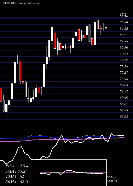Click the '50MA : 83.9' readout
The width and height of the screenshot is (133, 186).
17,182
